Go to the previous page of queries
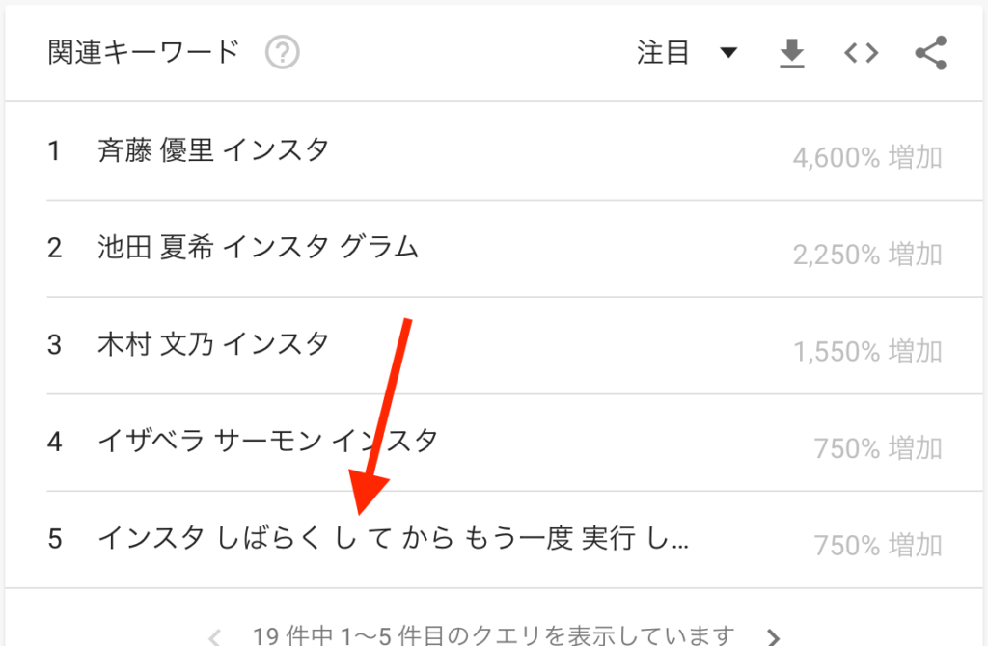This screenshot has height=646, width=988. [x=214, y=637]
